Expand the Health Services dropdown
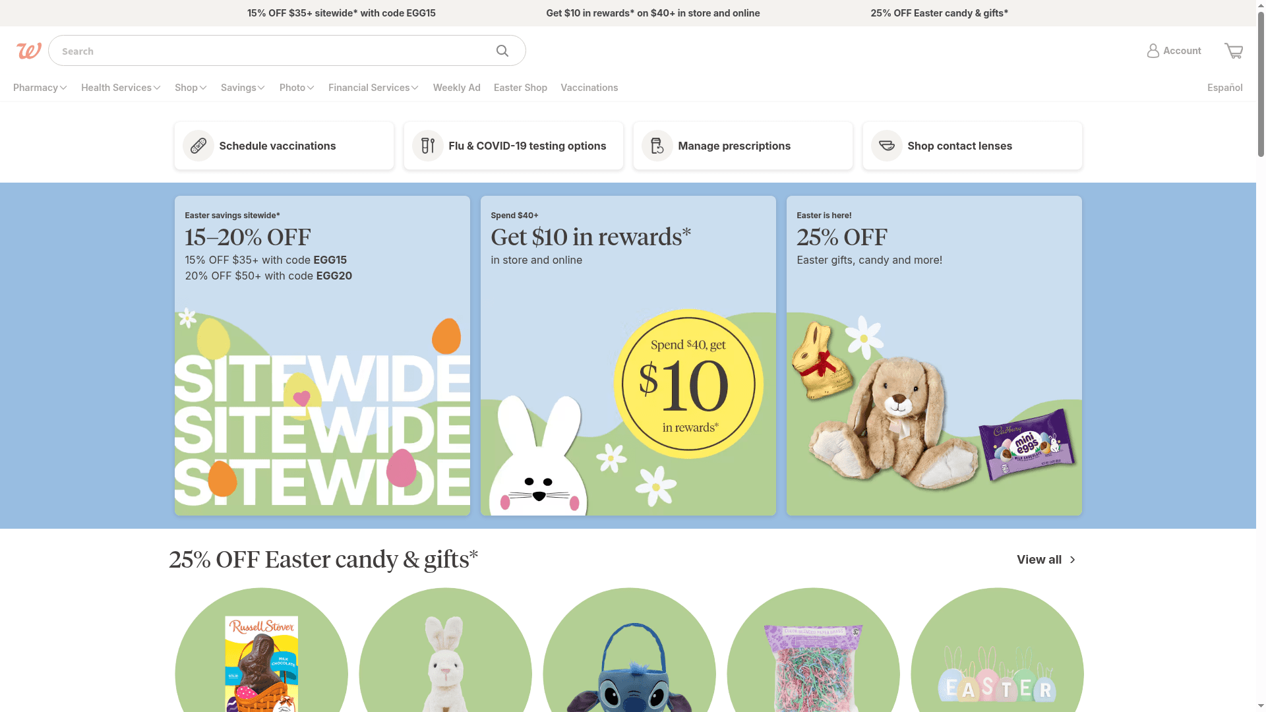This screenshot has height=712, width=1266. coord(121,88)
